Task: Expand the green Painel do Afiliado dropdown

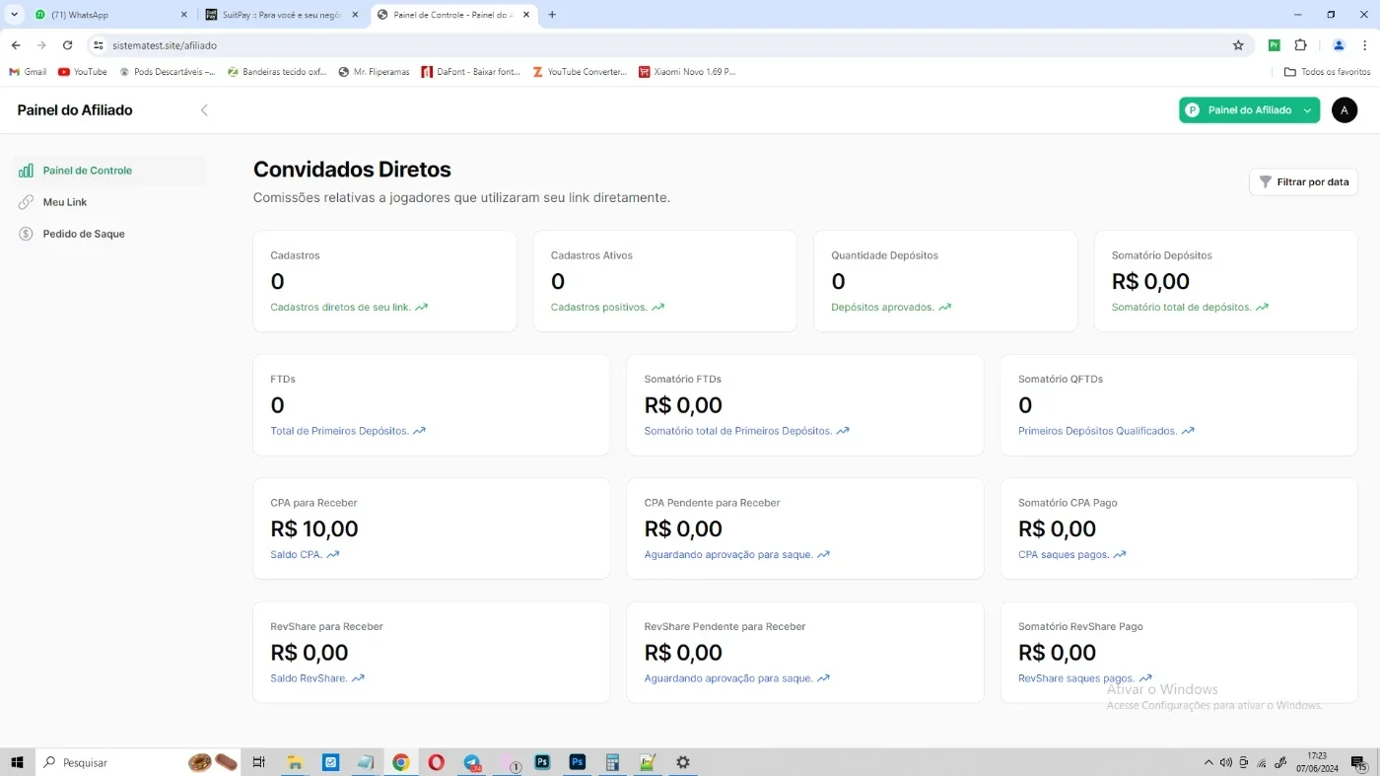Action: [x=1249, y=110]
